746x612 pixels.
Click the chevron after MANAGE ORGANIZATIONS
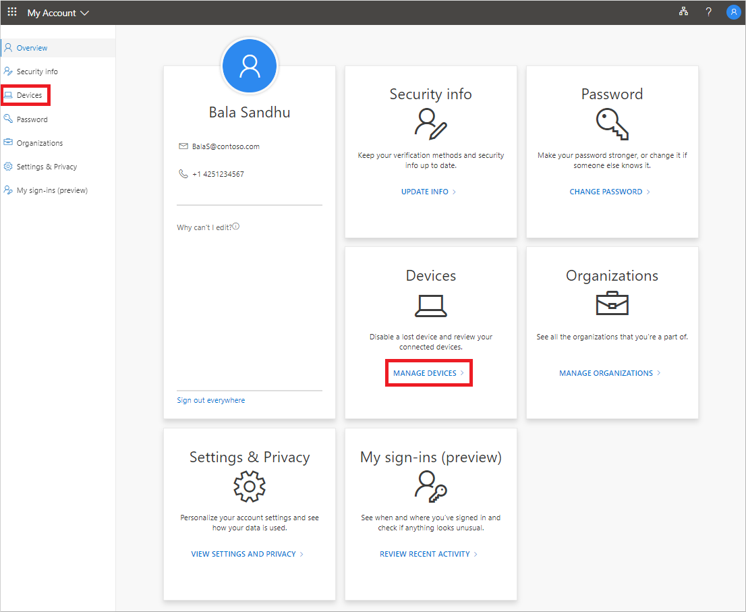pos(660,372)
